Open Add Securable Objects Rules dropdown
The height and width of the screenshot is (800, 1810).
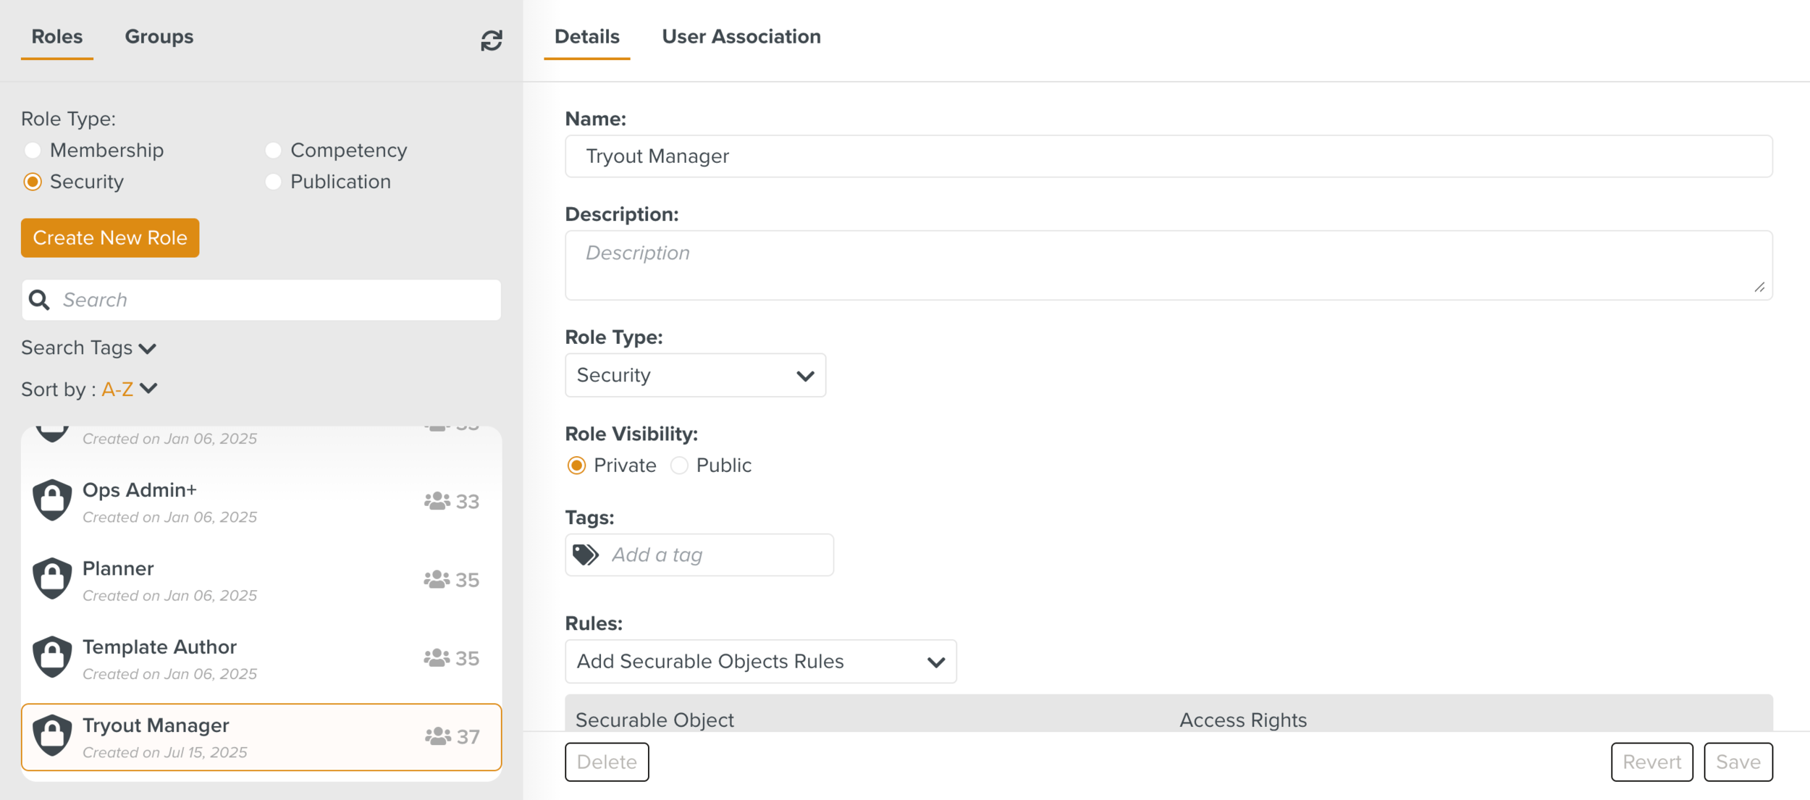(x=760, y=661)
